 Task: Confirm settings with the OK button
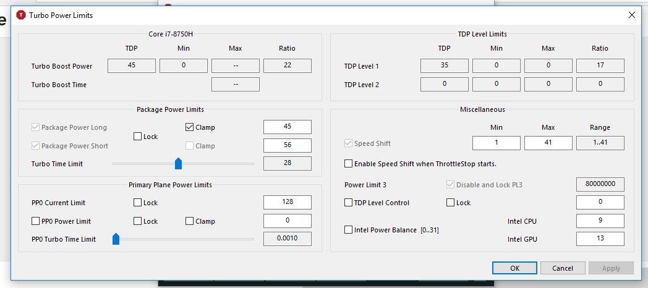click(514, 268)
